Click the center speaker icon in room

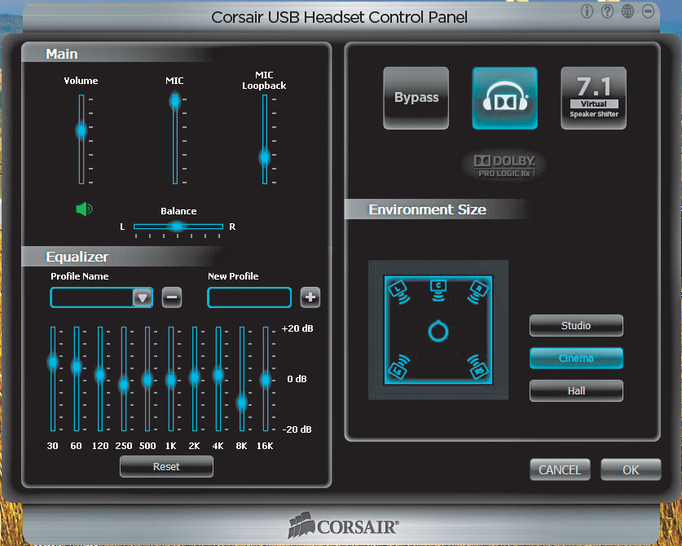(437, 287)
